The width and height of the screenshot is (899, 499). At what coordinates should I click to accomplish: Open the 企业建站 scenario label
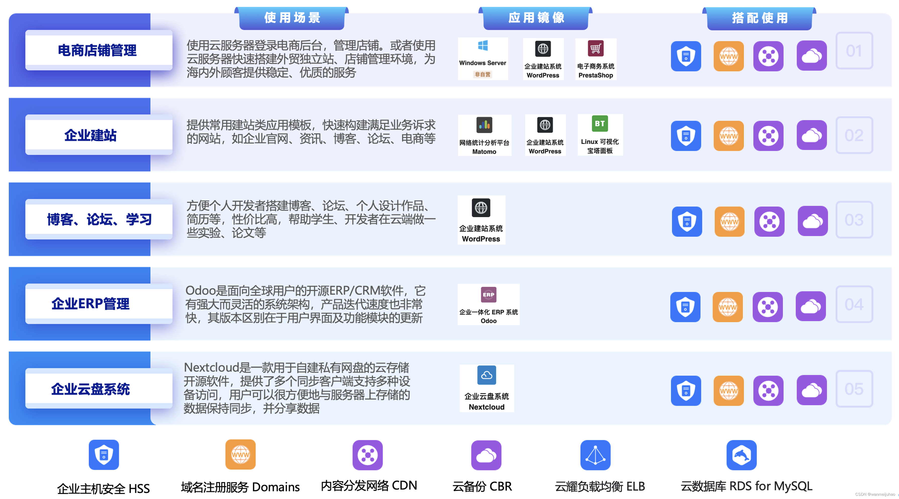coord(99,135)
